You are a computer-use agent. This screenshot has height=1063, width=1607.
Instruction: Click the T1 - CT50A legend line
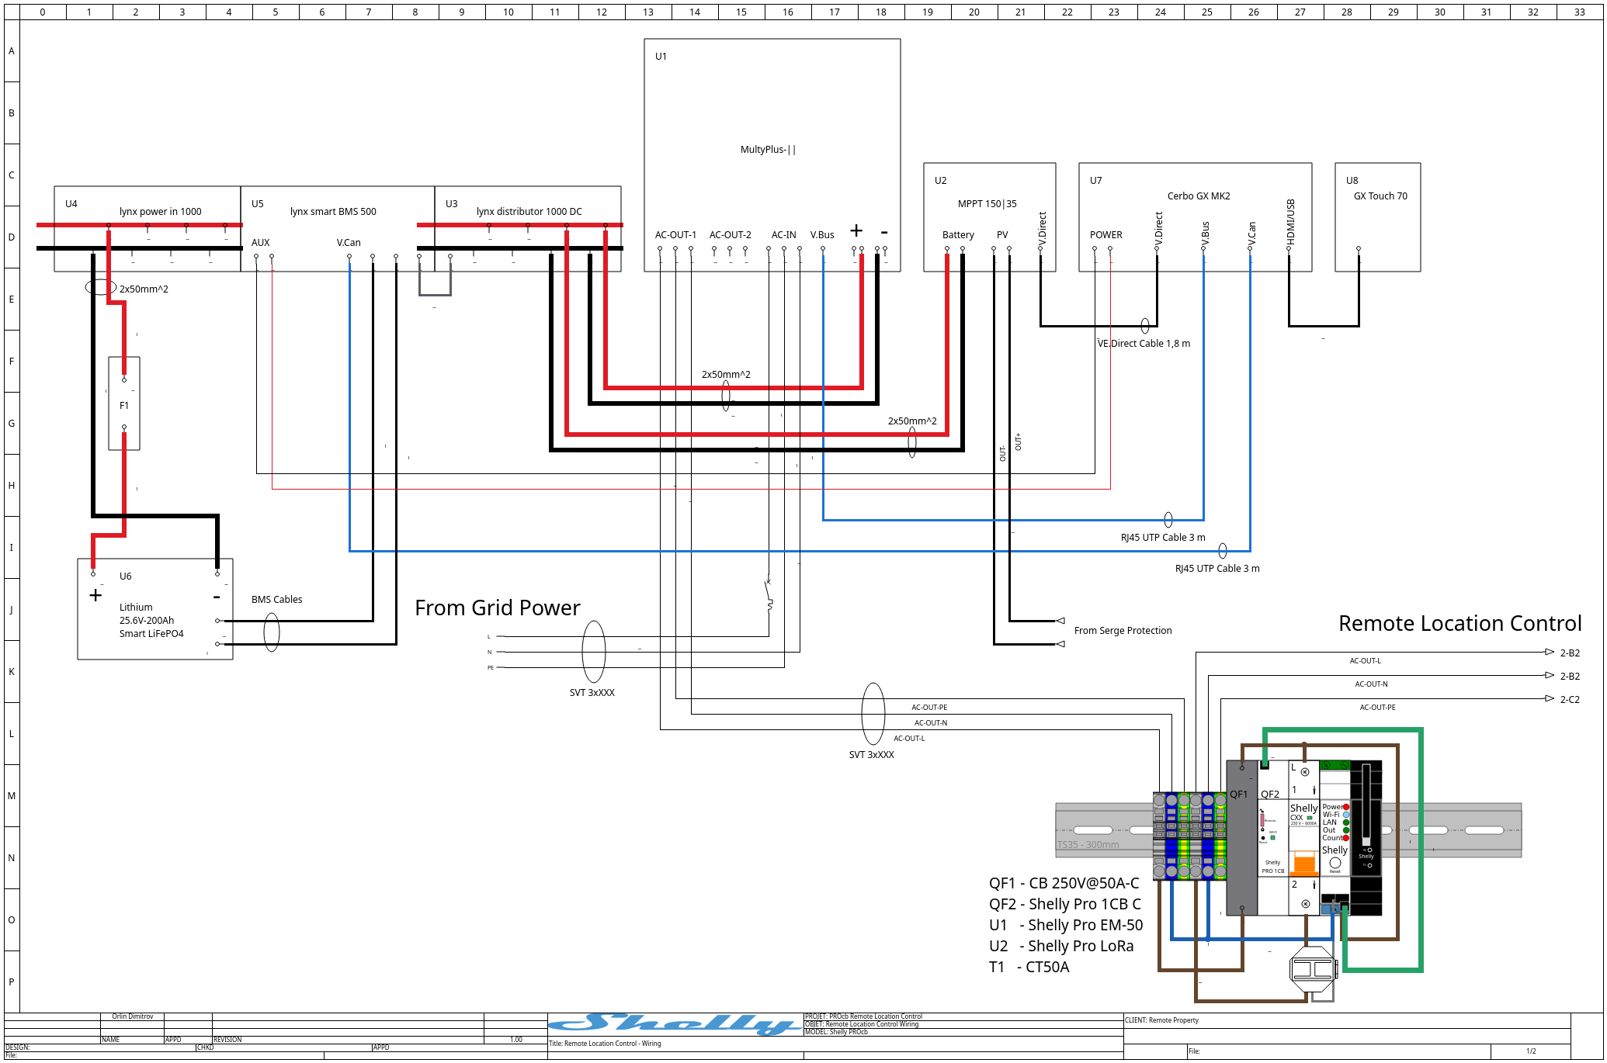(1029, 967)
